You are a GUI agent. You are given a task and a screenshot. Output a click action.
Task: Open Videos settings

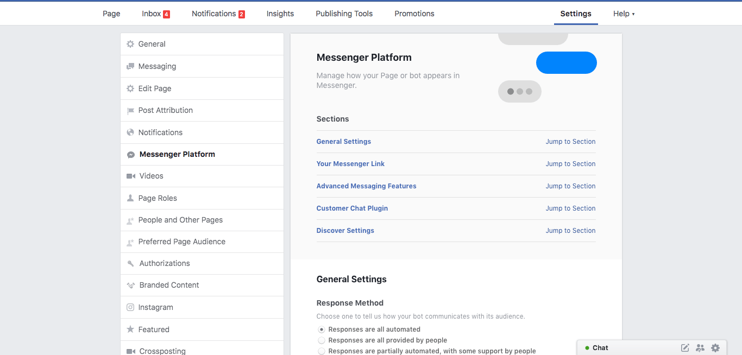(202, 176)
